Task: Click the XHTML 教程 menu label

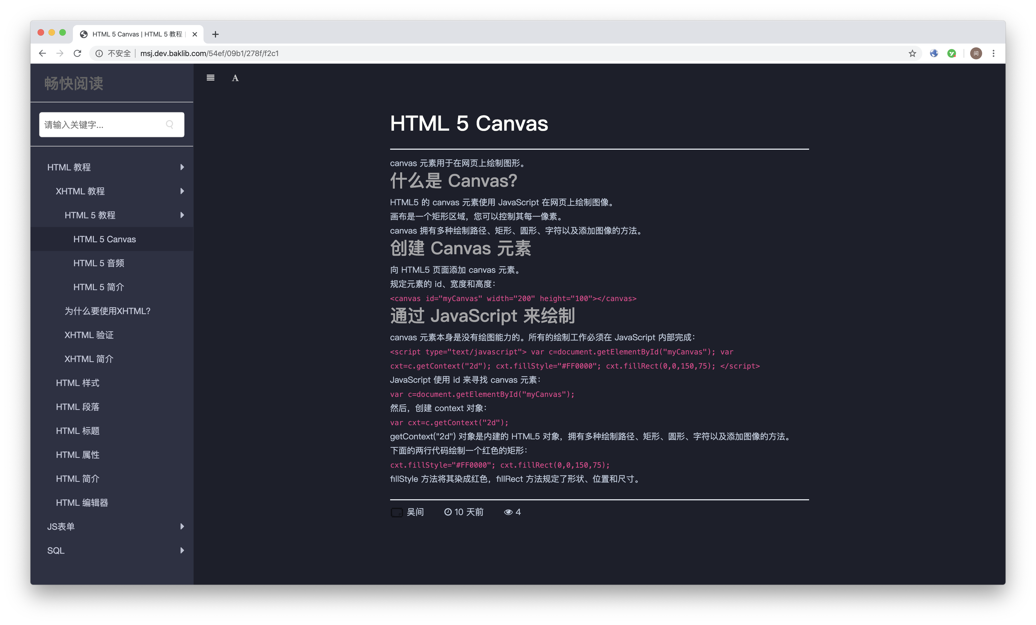Action: tap(80, 191)
